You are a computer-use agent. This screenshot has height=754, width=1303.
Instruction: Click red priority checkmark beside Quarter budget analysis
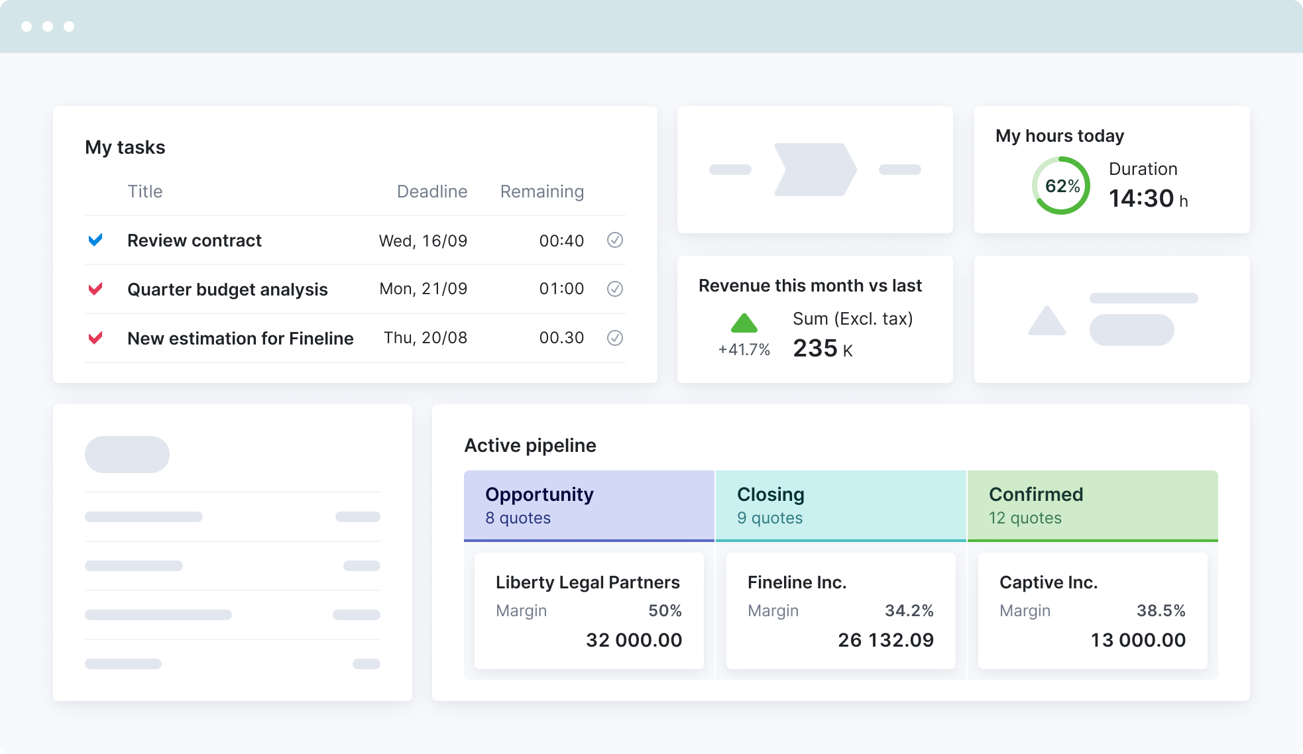tap(95, 289)
